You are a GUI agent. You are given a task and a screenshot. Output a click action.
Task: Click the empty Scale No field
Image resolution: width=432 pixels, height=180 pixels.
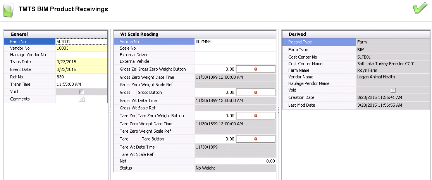[x=235, y=48]
